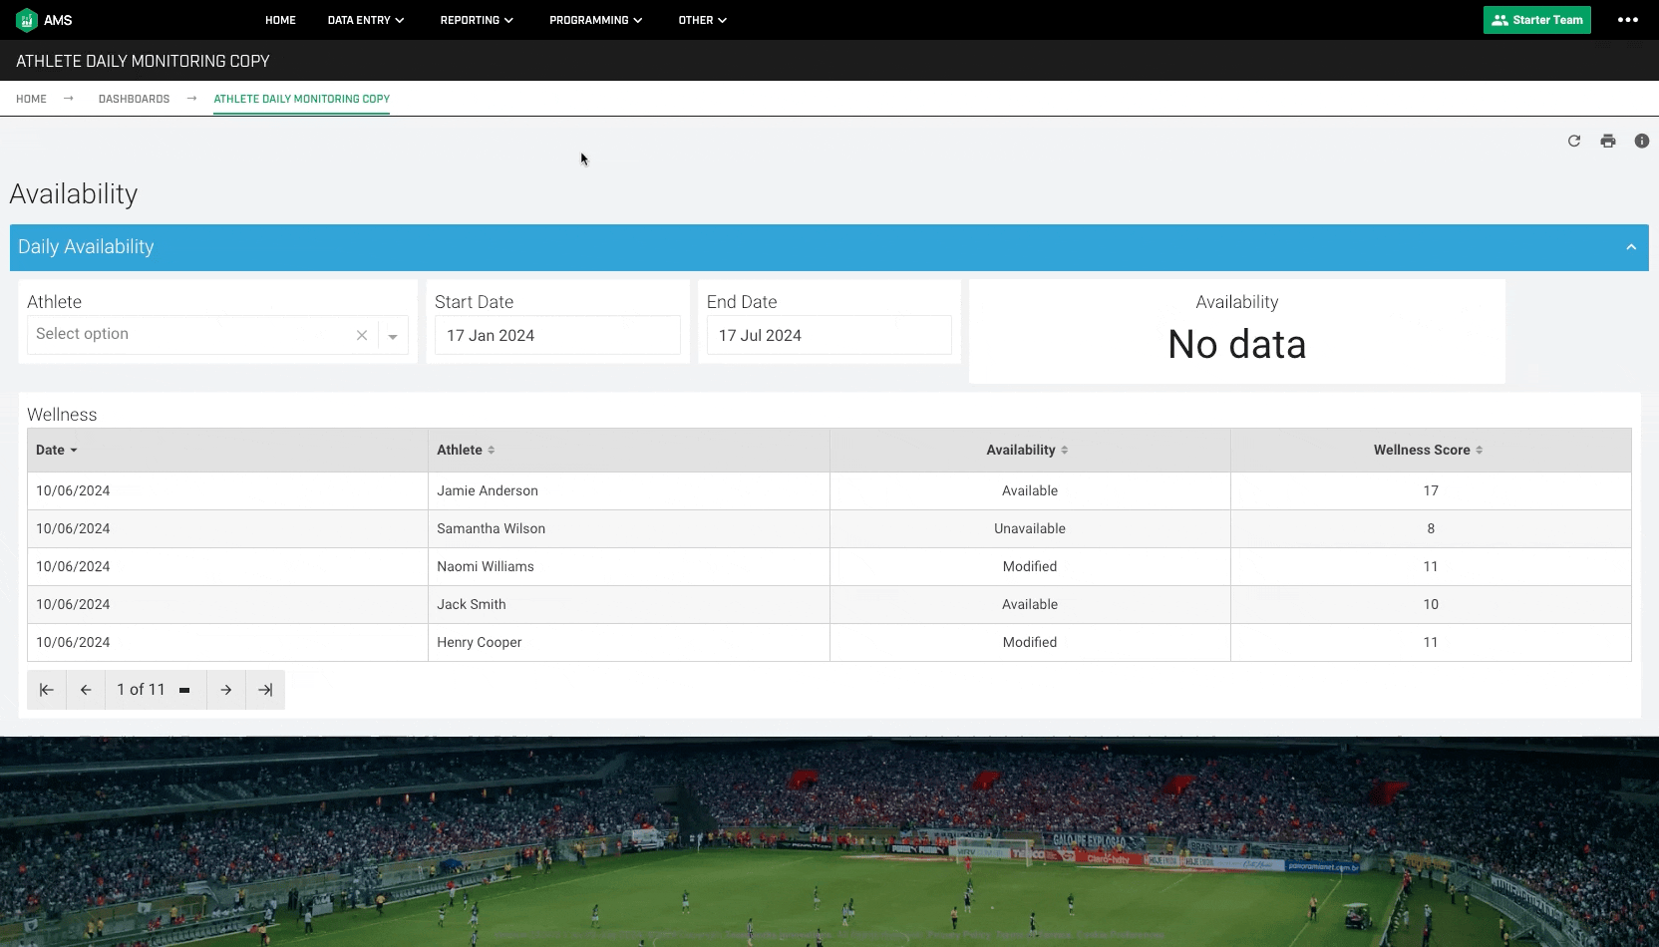The width and height of the screenshot is (1659, 947).
Task: Click the No data availability value
Action: [1237, 345]
